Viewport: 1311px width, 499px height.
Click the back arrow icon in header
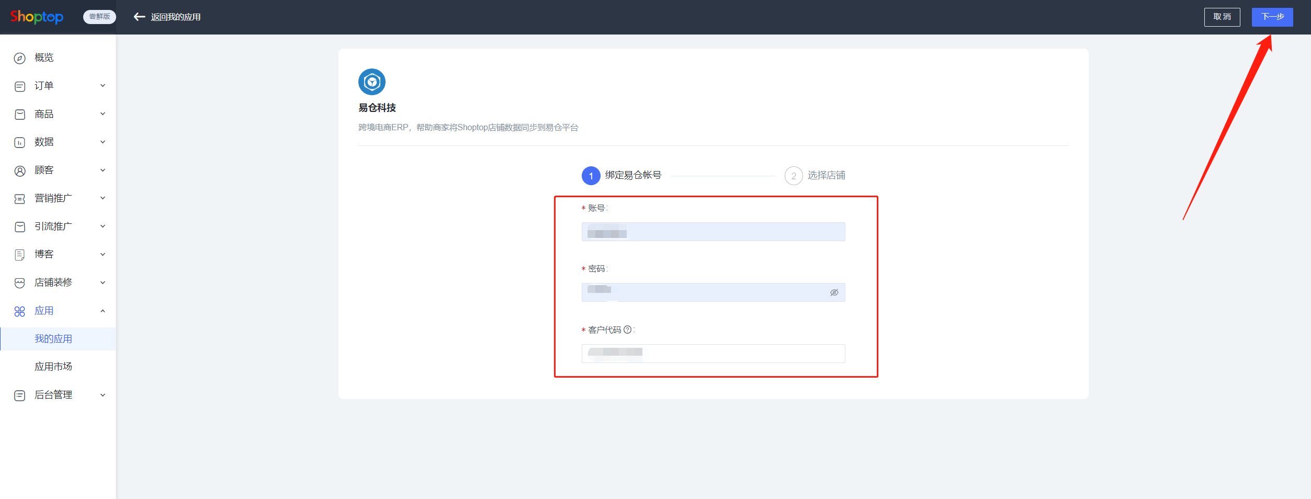[139, 17]
